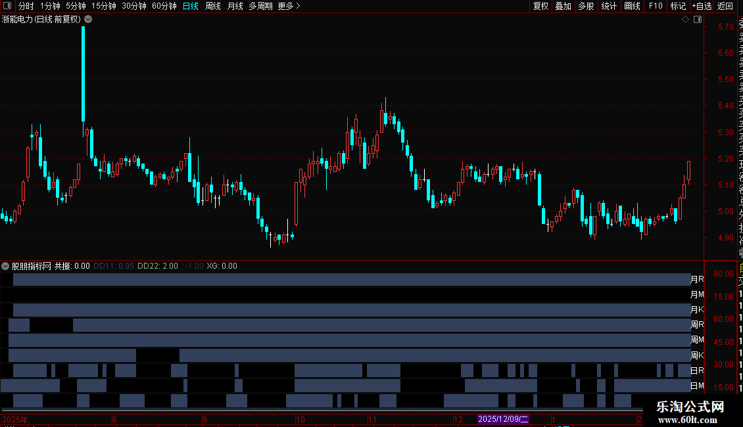Click the 共振: 0.00 indicator value

72,266
